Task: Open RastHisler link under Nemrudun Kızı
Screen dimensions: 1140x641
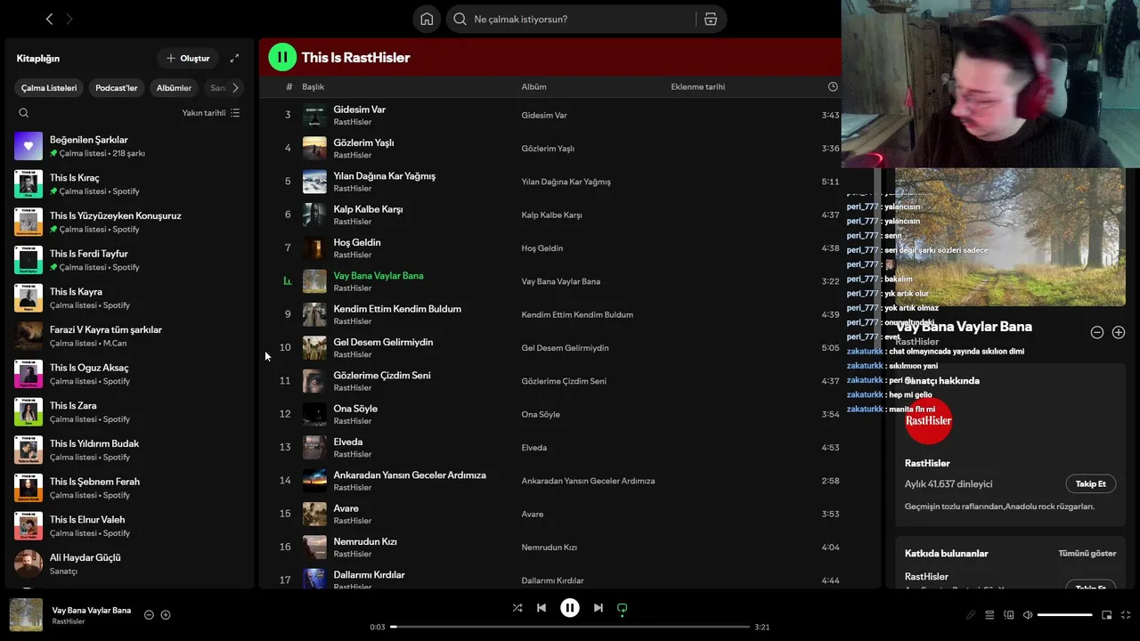Action: click(353, 554)
